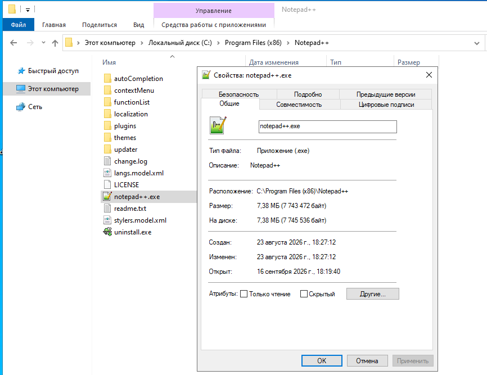This screenshot has width=487, height=375.
Task: Click the 'Другие...' attributes button
Action: click(373, 293)
